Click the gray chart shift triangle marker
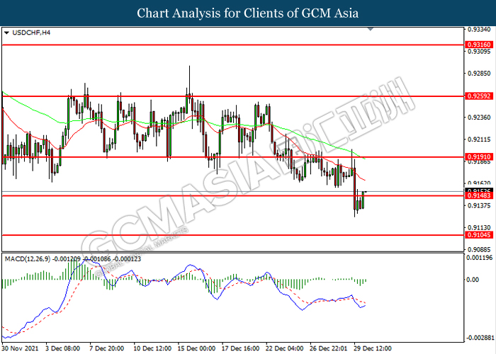The image size is (496, 354). [x=371, y=29]
